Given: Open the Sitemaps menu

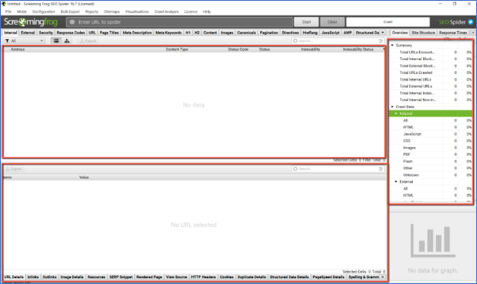Looking at the screenshot, I should 112,11.
